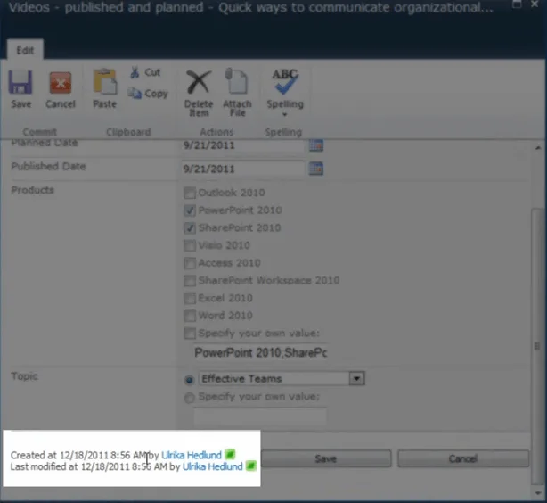Open the Published Date calendar picker
The height and width of the screenshot is (503, 547).
[x=315, y=169]
